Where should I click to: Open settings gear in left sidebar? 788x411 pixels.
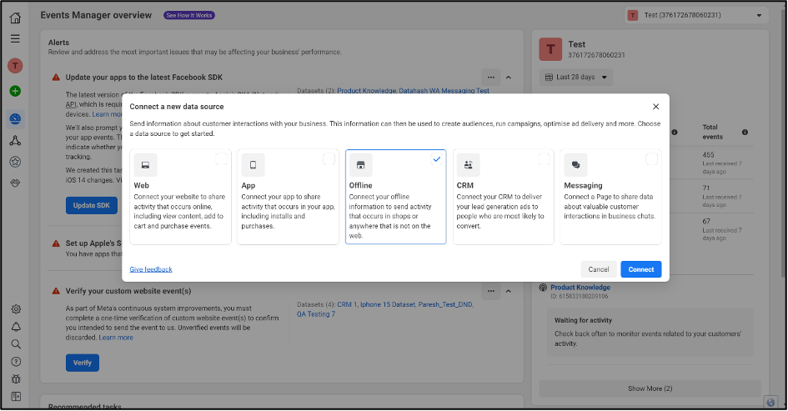(16, 309)
